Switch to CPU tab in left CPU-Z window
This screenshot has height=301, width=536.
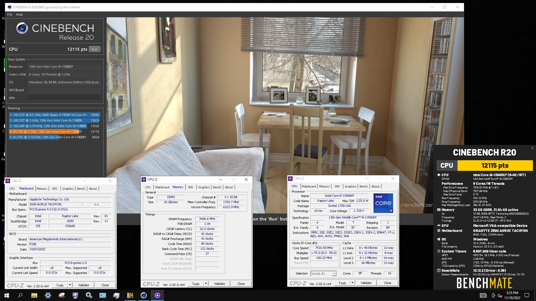(12, 189)
